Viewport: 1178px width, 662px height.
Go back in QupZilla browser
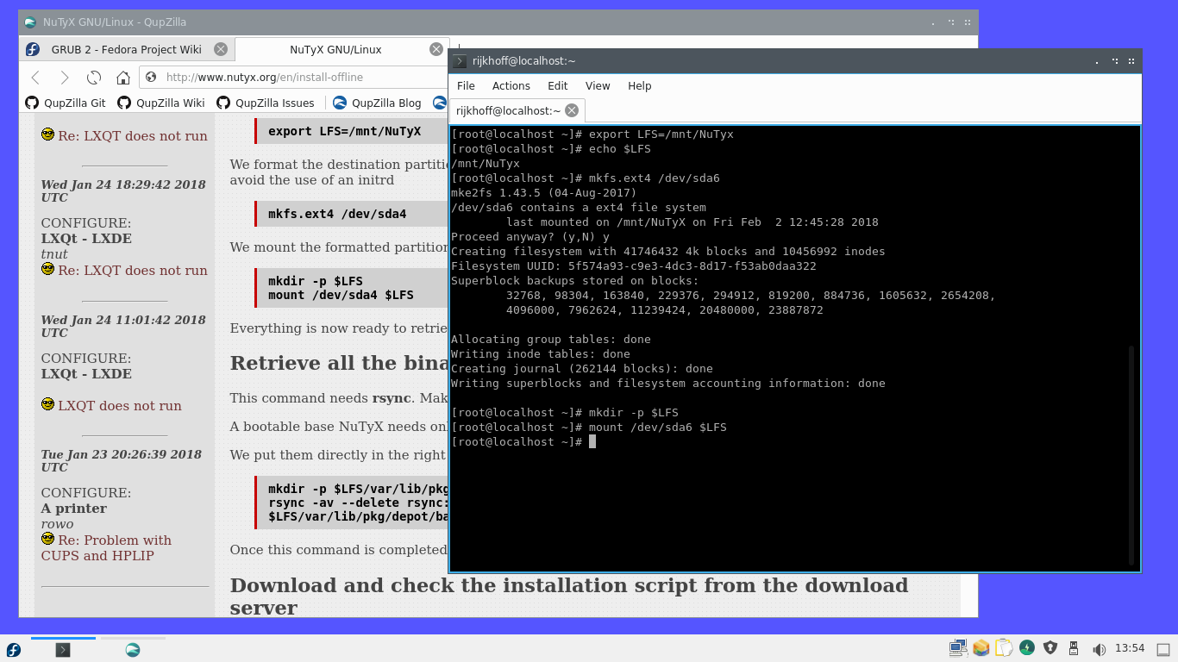tap(35, 78)
